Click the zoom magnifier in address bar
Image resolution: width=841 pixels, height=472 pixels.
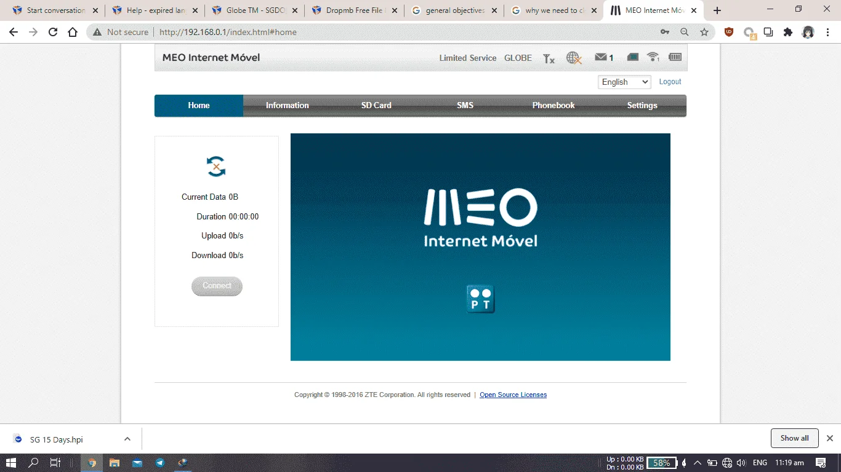(685, 32)
